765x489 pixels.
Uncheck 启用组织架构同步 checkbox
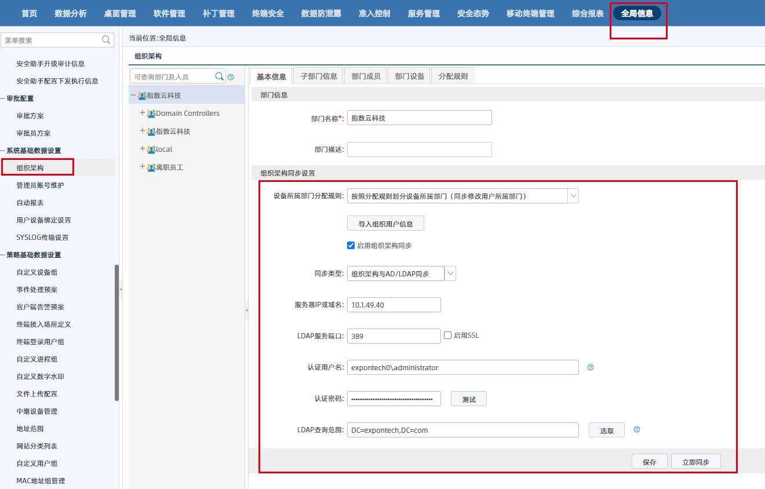click(351, 245)
